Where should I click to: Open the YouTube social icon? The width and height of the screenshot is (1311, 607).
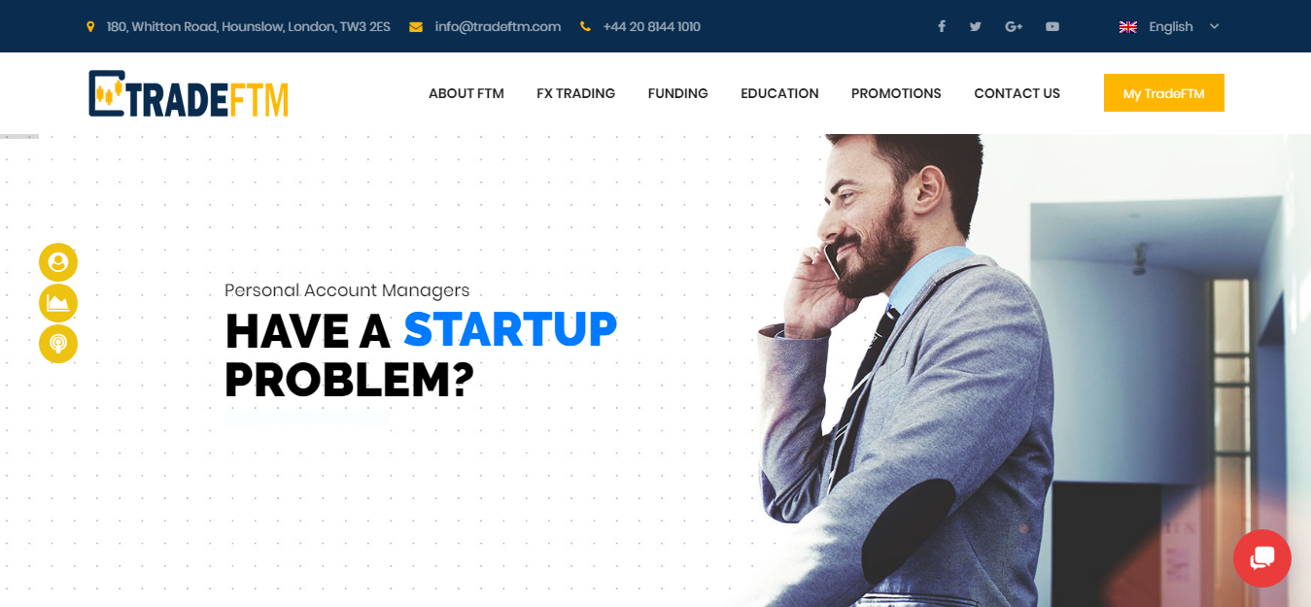1052,26
